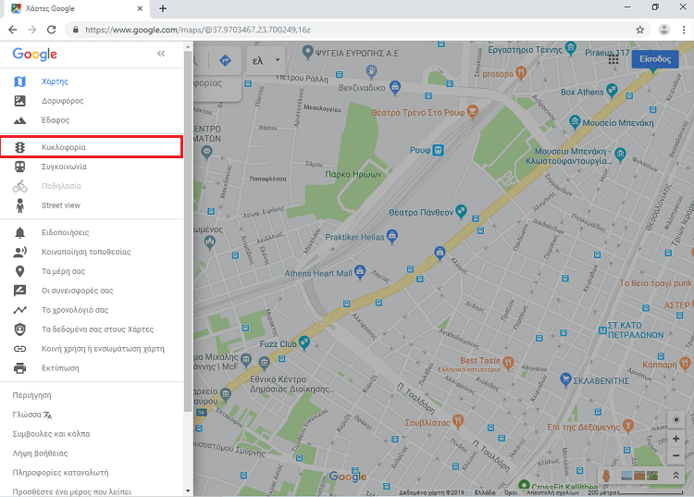Click Θέατρο Τρένο Στο Ρουφ marker
This screenshot has height=497, width=694.
[473, 111]
